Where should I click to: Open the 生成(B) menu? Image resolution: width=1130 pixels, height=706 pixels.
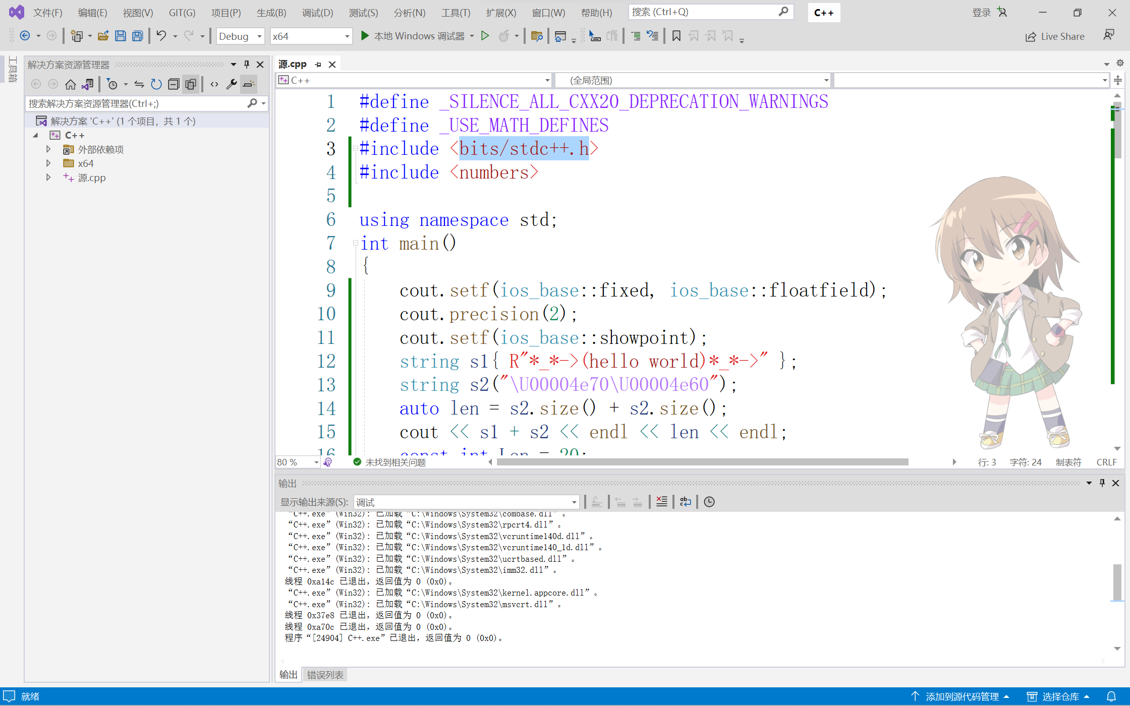click(271, 13)
